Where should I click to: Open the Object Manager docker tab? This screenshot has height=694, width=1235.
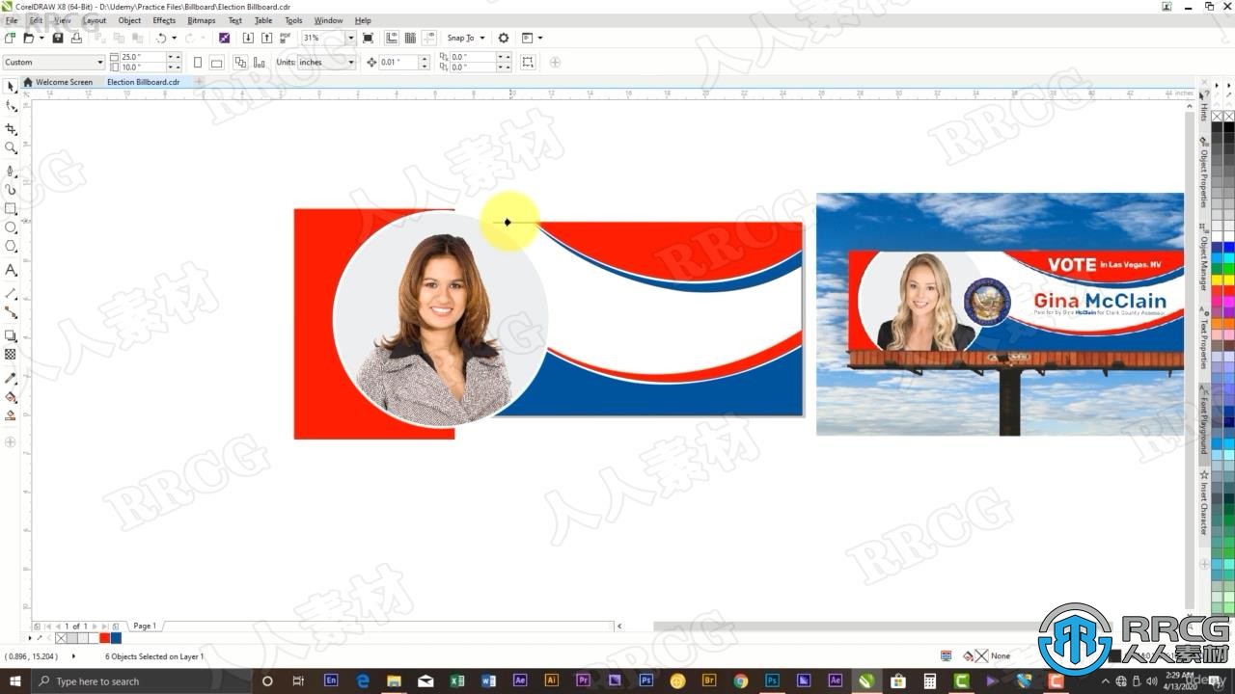tap(1204, 258)
